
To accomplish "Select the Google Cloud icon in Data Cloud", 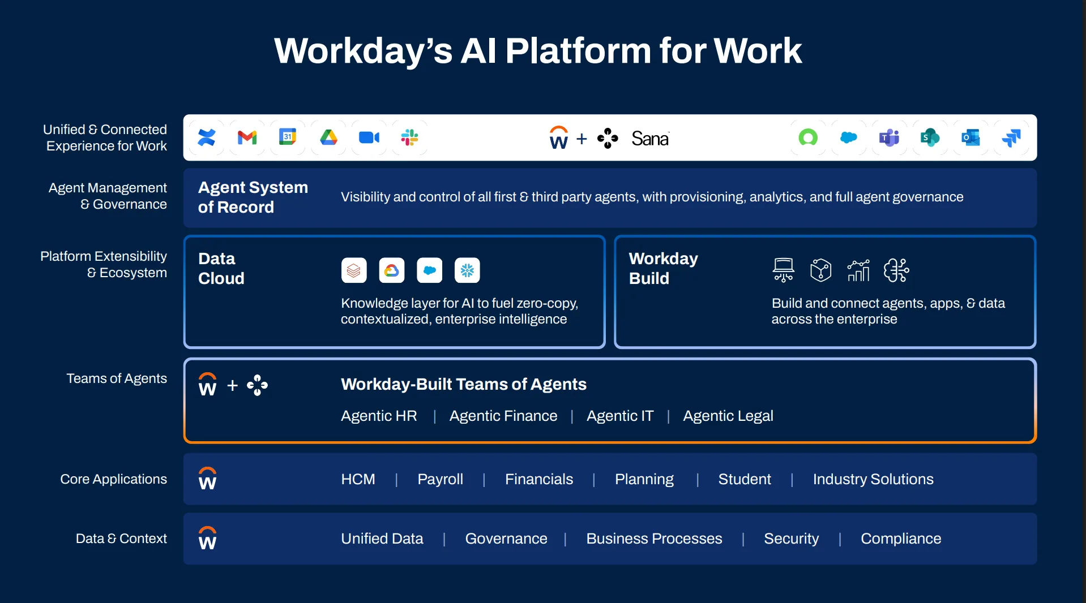I will (392, 270).
